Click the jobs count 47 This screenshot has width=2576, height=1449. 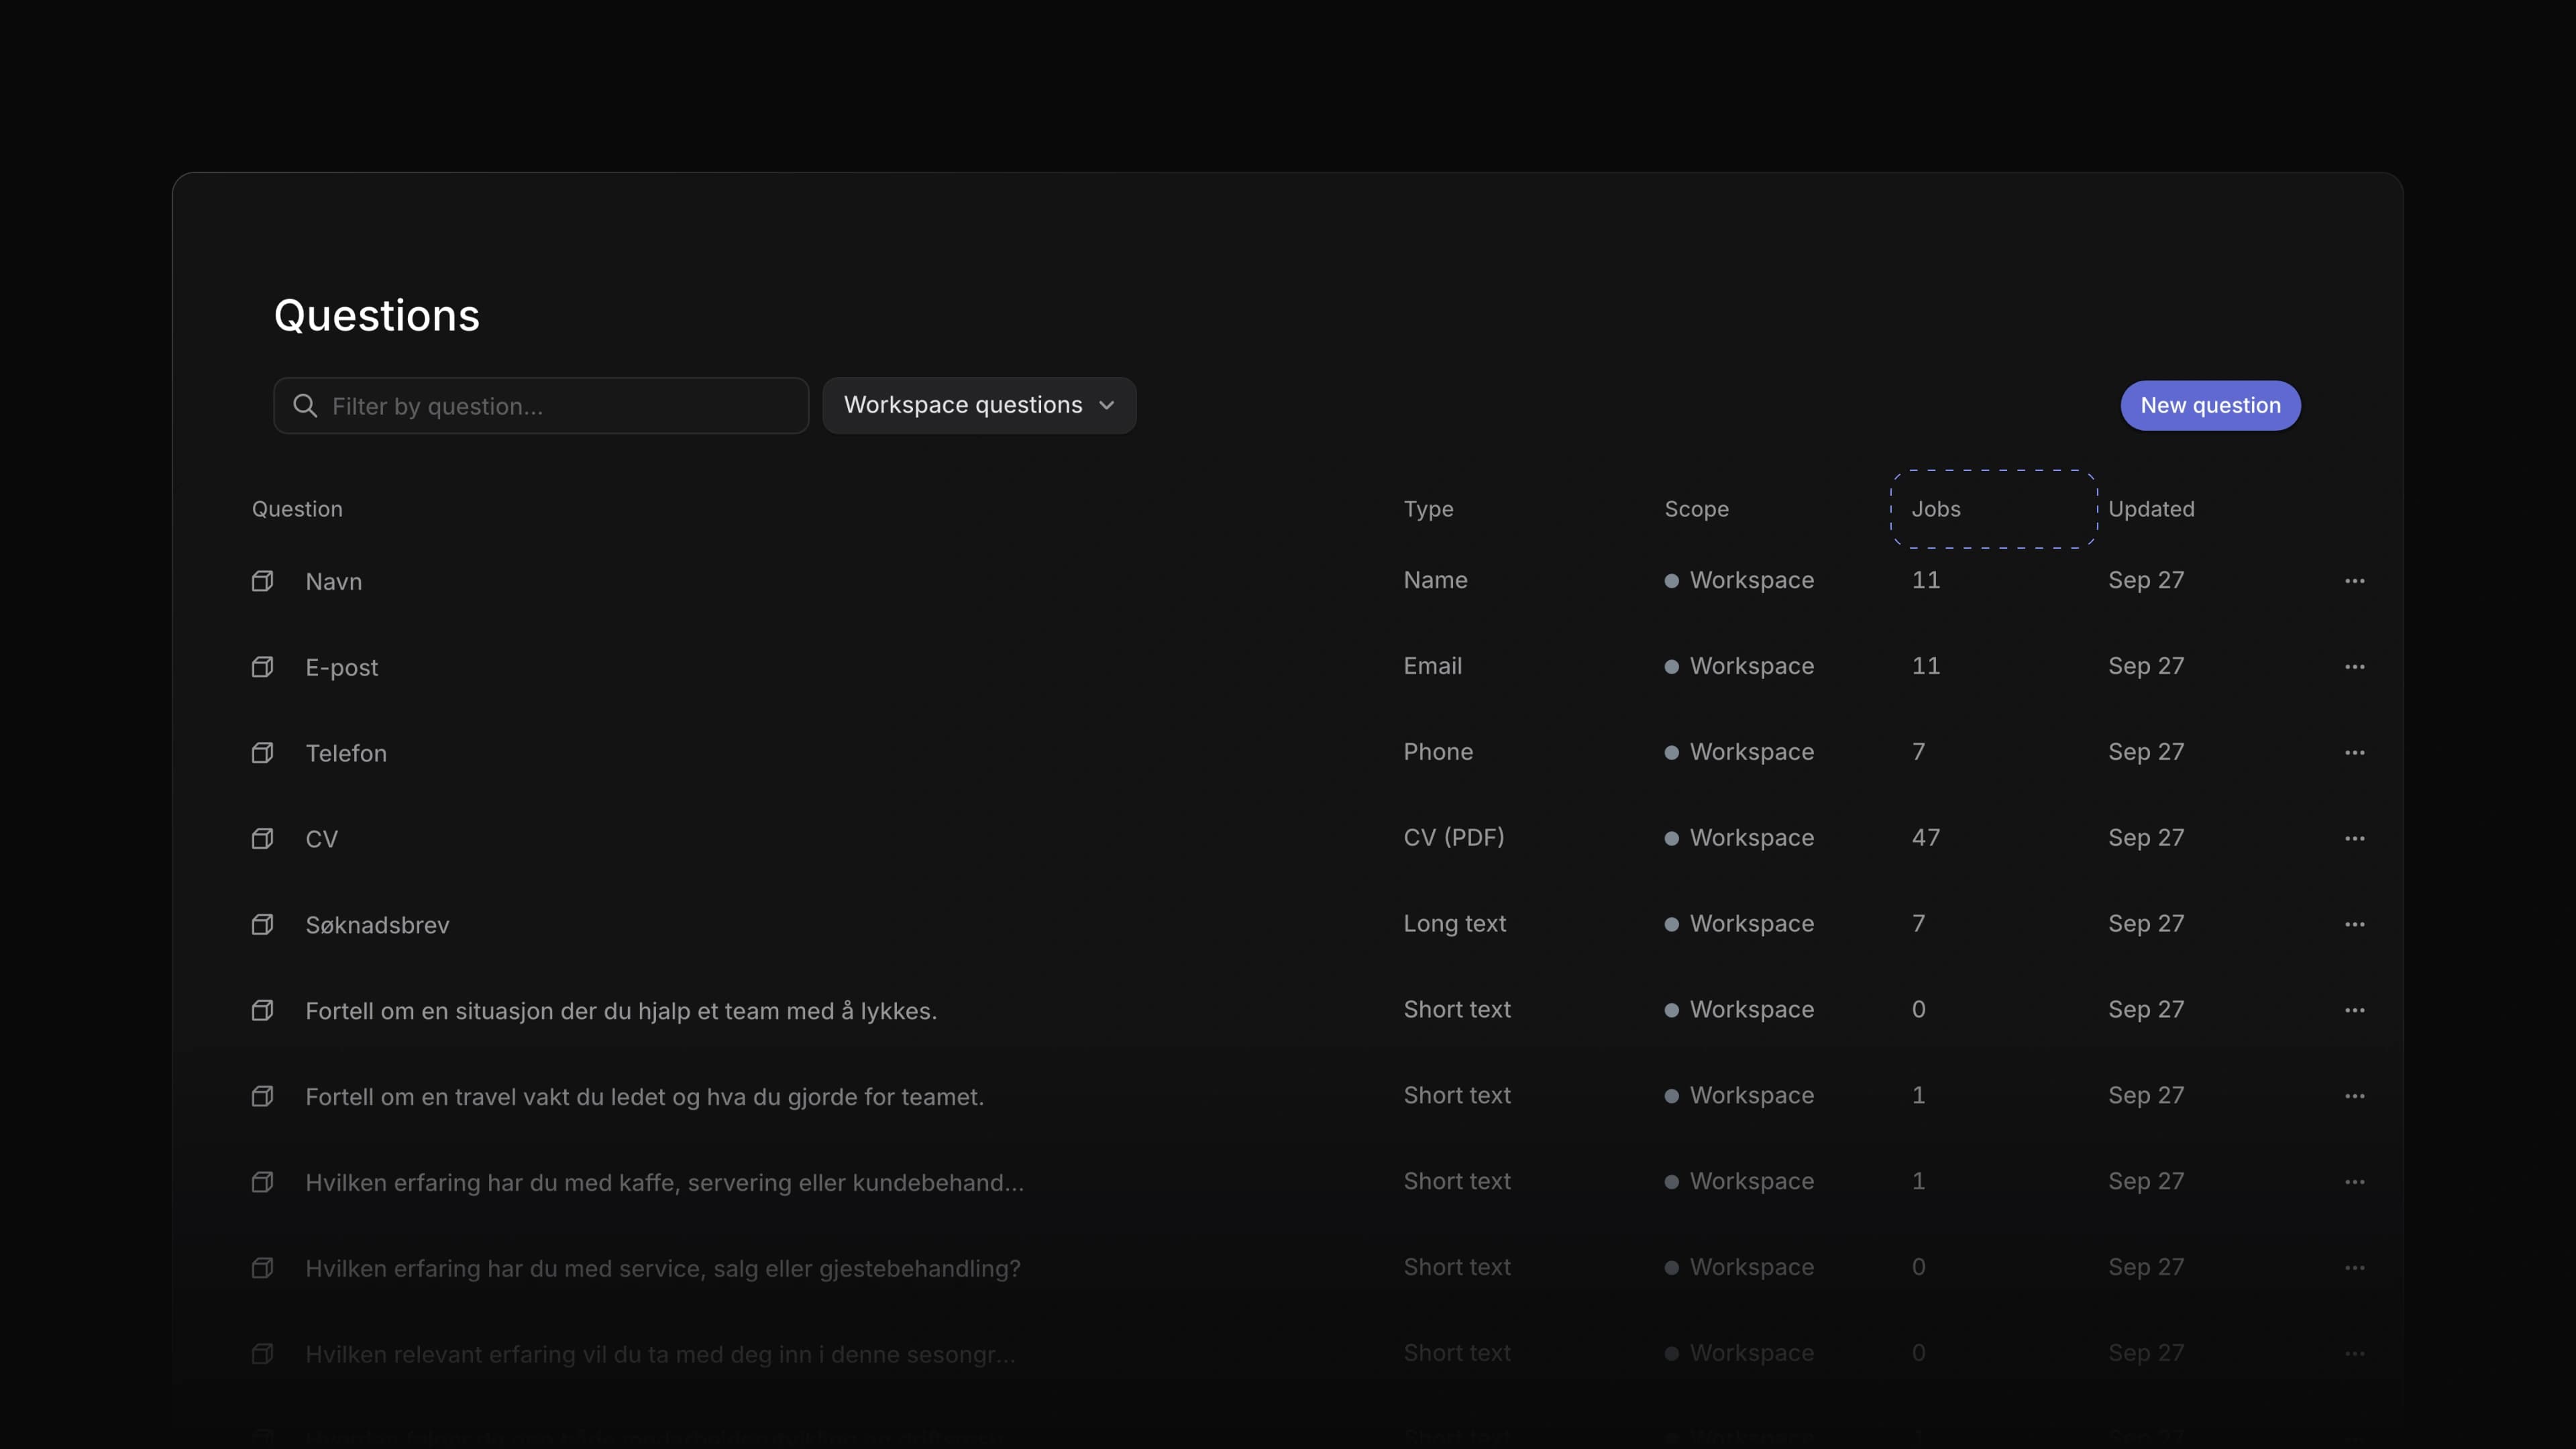pos(1926,839)
